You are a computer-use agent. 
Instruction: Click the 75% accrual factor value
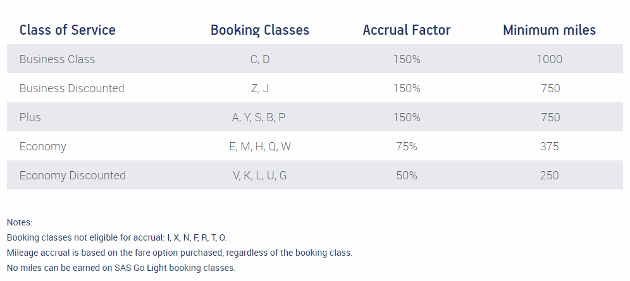407,146
